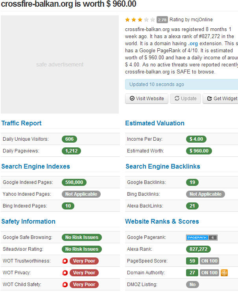The height and width of the screenshot is (292, 238).
Task: Click the fourth rating star
Action: (146, 20)
